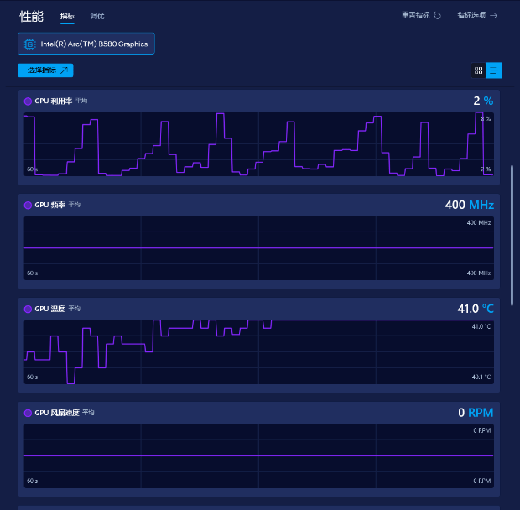Click the pop-out arrow on 选择指标 button
This screenshot has height=510, width=520.
[65, 70]
